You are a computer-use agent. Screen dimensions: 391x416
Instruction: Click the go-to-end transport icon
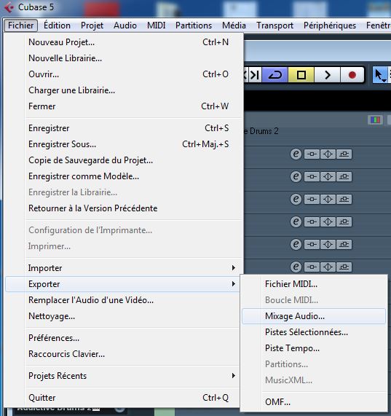point(255,75)
